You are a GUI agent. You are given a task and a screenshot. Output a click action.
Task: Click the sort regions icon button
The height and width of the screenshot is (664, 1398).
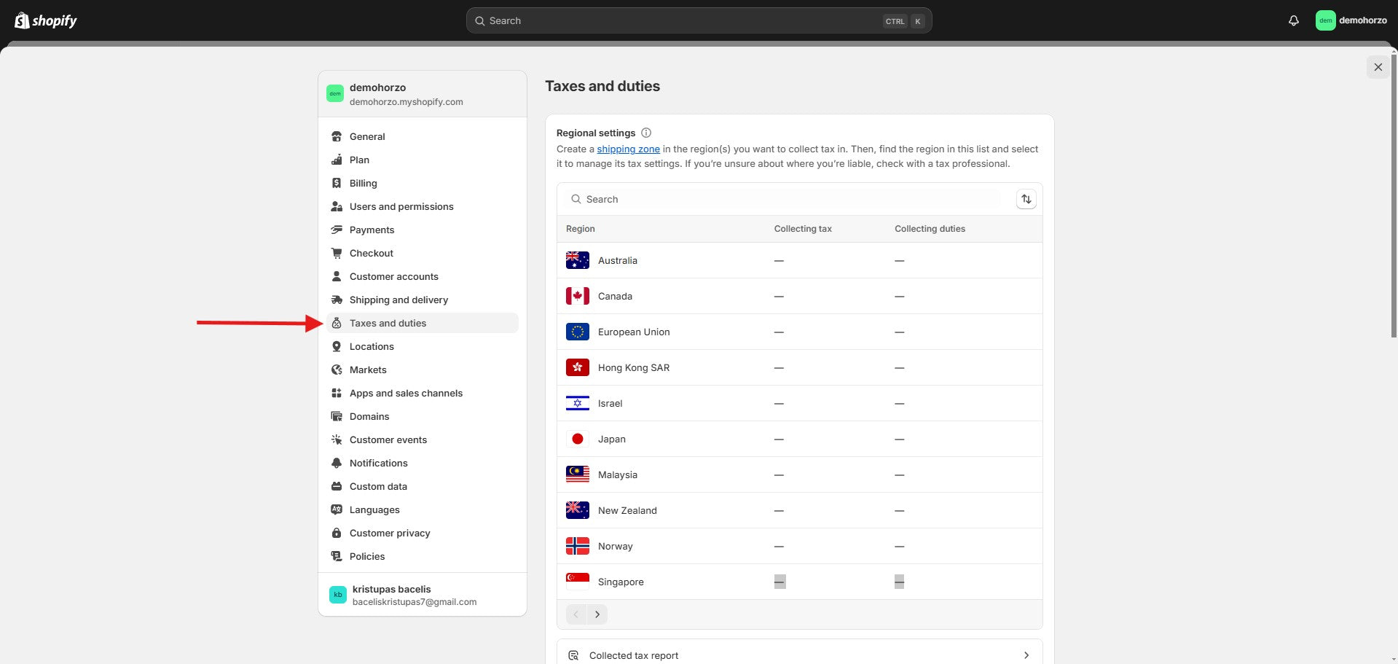(x=1026, y=199)
